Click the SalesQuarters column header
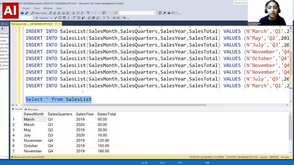Screen dimensions: 294x165 60,114
